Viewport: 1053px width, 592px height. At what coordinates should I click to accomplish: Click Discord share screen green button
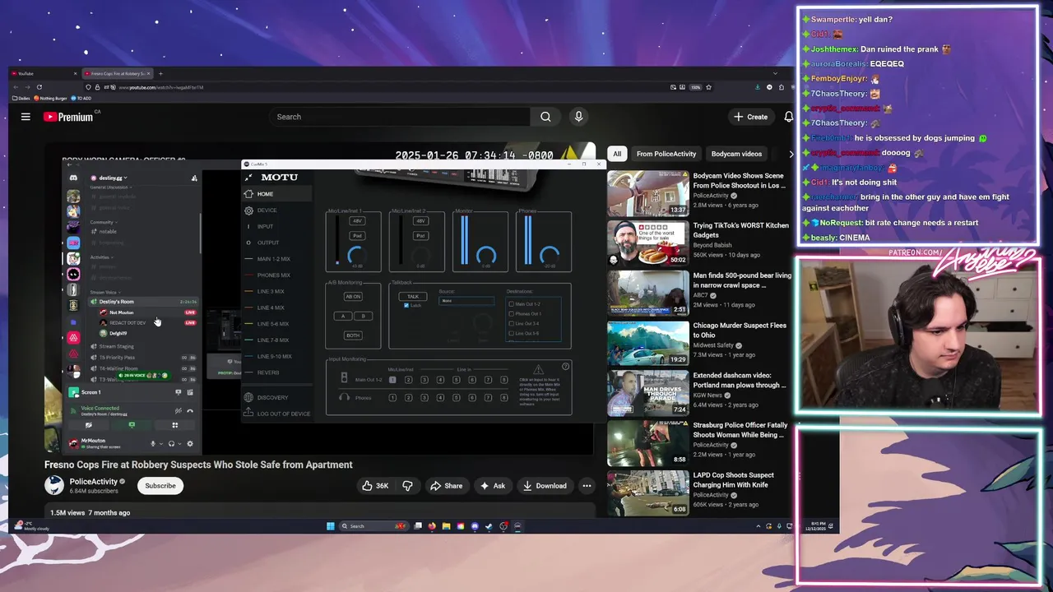point(132,425)
